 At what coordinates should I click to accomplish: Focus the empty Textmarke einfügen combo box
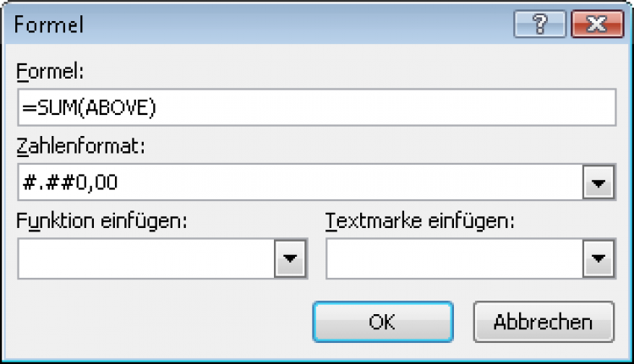454,259
